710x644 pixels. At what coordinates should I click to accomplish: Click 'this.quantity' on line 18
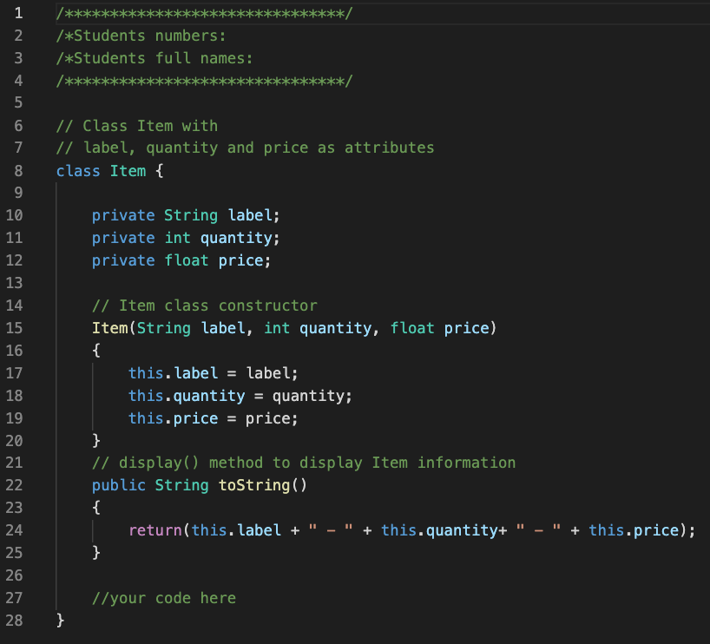(187, 396)
